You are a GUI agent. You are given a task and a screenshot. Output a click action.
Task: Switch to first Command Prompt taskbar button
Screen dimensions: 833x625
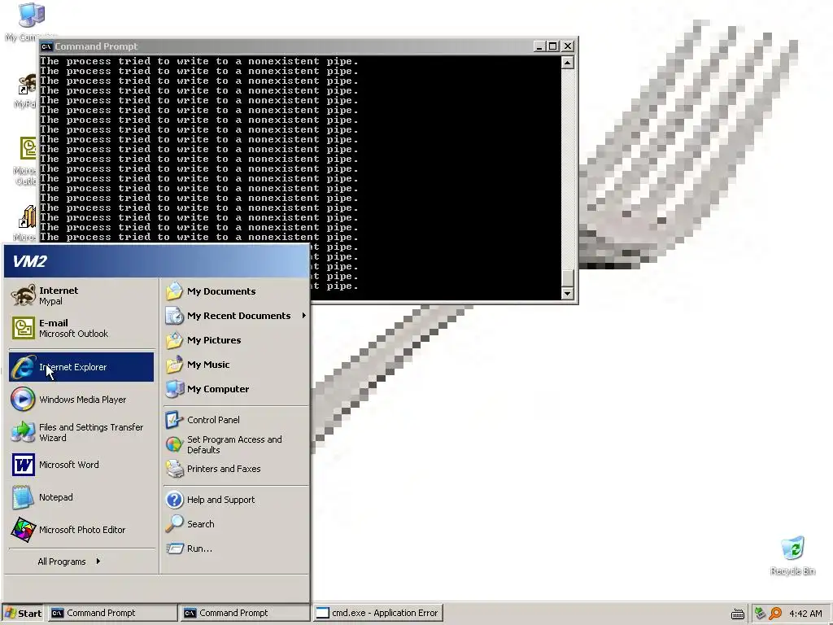tap(112, 613)
